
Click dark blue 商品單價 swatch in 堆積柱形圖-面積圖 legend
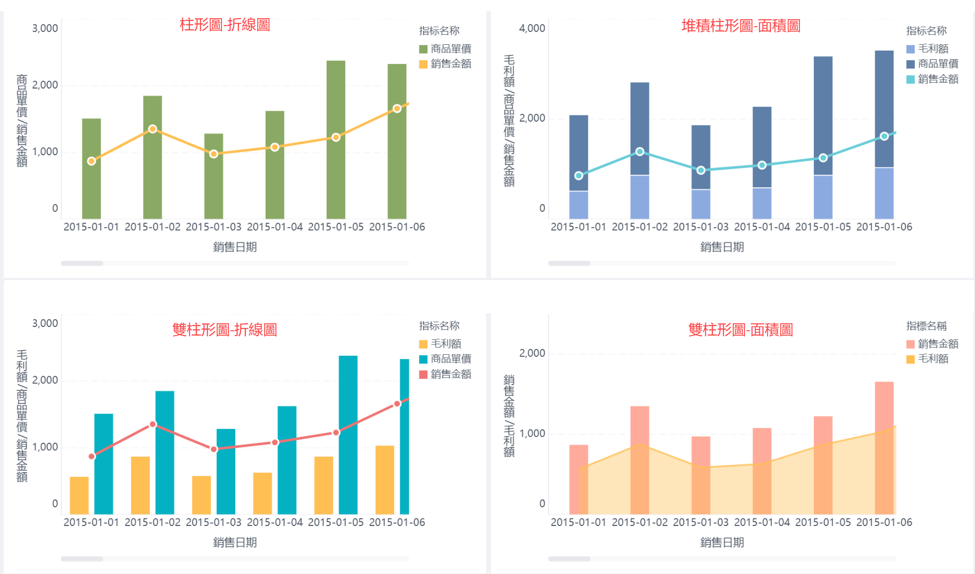910,64
